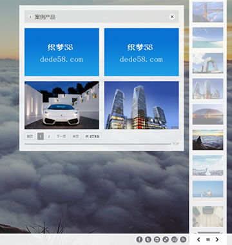
Task: Go to previous slideshow background
Action: pos(198,239)
